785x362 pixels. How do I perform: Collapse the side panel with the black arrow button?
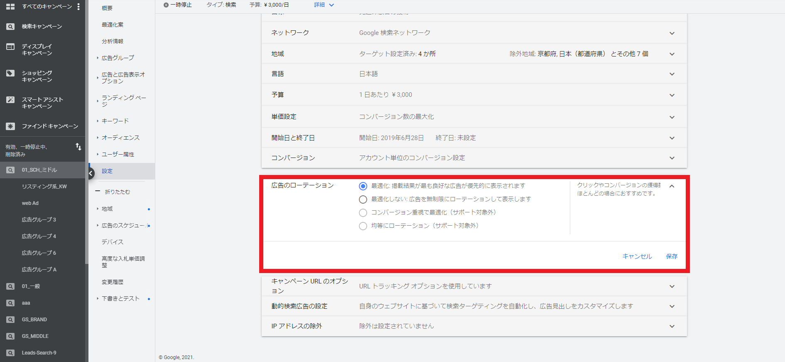pyautogui.click(x=91, y=173)
